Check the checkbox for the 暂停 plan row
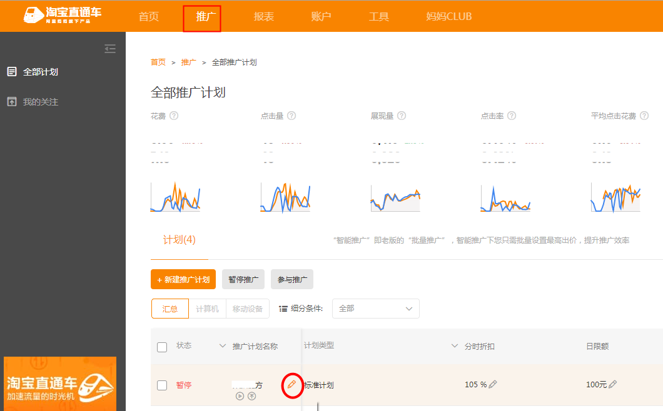The width and height of the screenshot is (663, 411). pyautogui.click(x=162, y=385)
